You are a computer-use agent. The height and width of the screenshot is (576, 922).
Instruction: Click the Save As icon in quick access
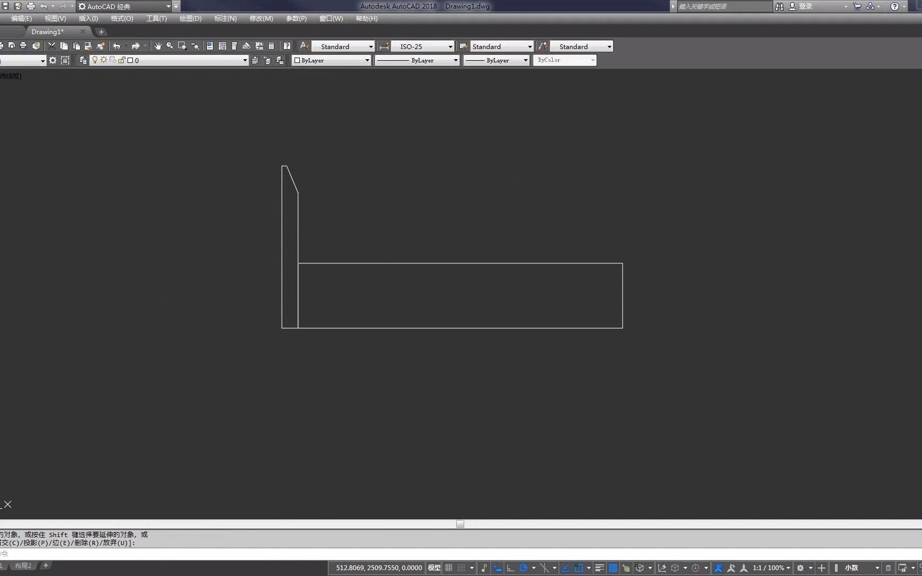(18, 6)
